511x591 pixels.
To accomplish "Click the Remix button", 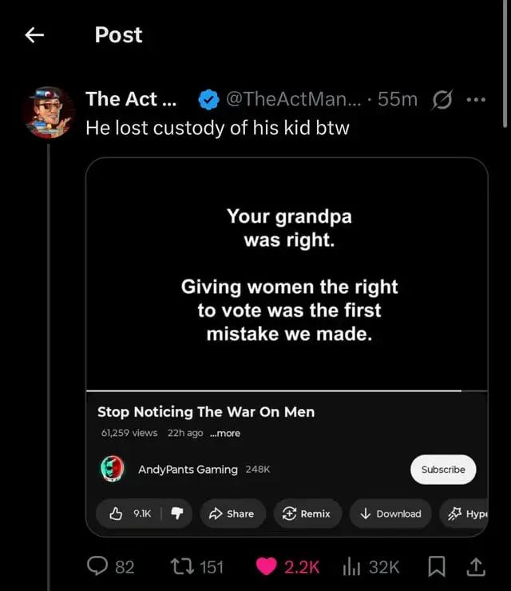I will click(307, 514).
